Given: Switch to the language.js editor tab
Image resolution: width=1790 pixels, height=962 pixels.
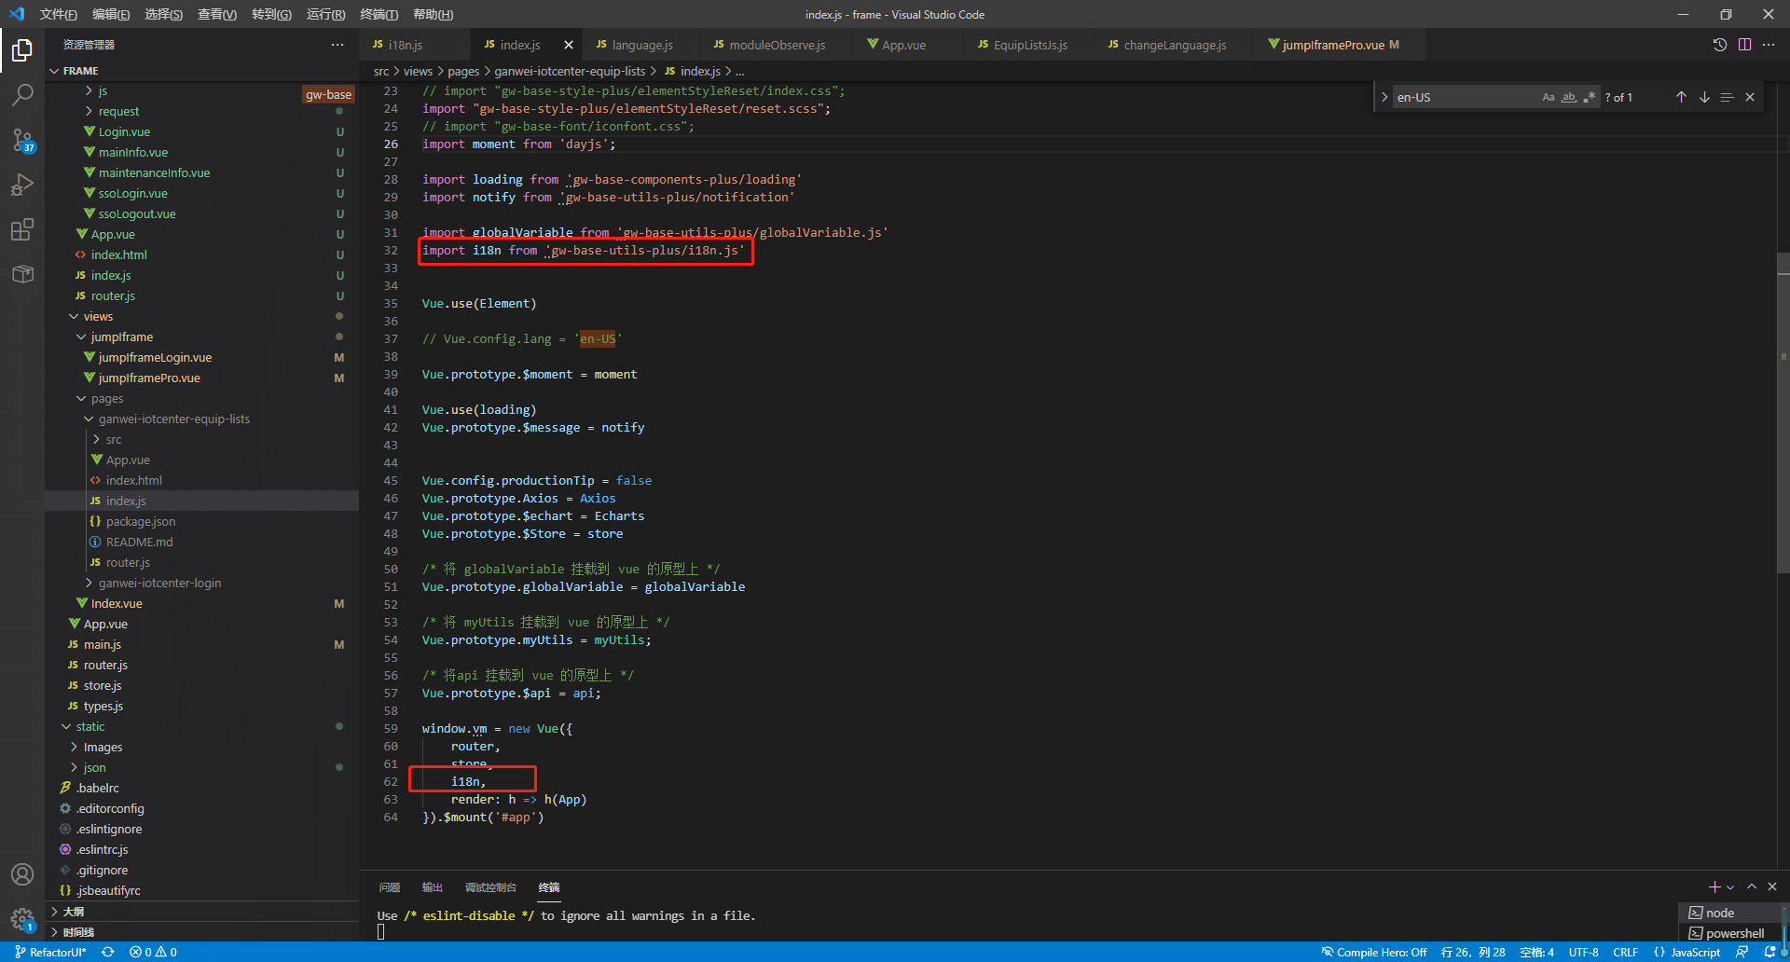Looking at the screenshot, I should tap(641, 45).
